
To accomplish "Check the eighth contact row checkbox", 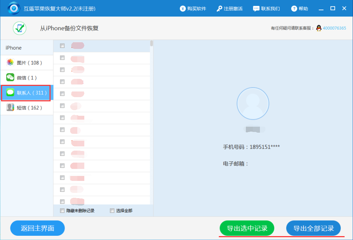I will pos(63,130).
